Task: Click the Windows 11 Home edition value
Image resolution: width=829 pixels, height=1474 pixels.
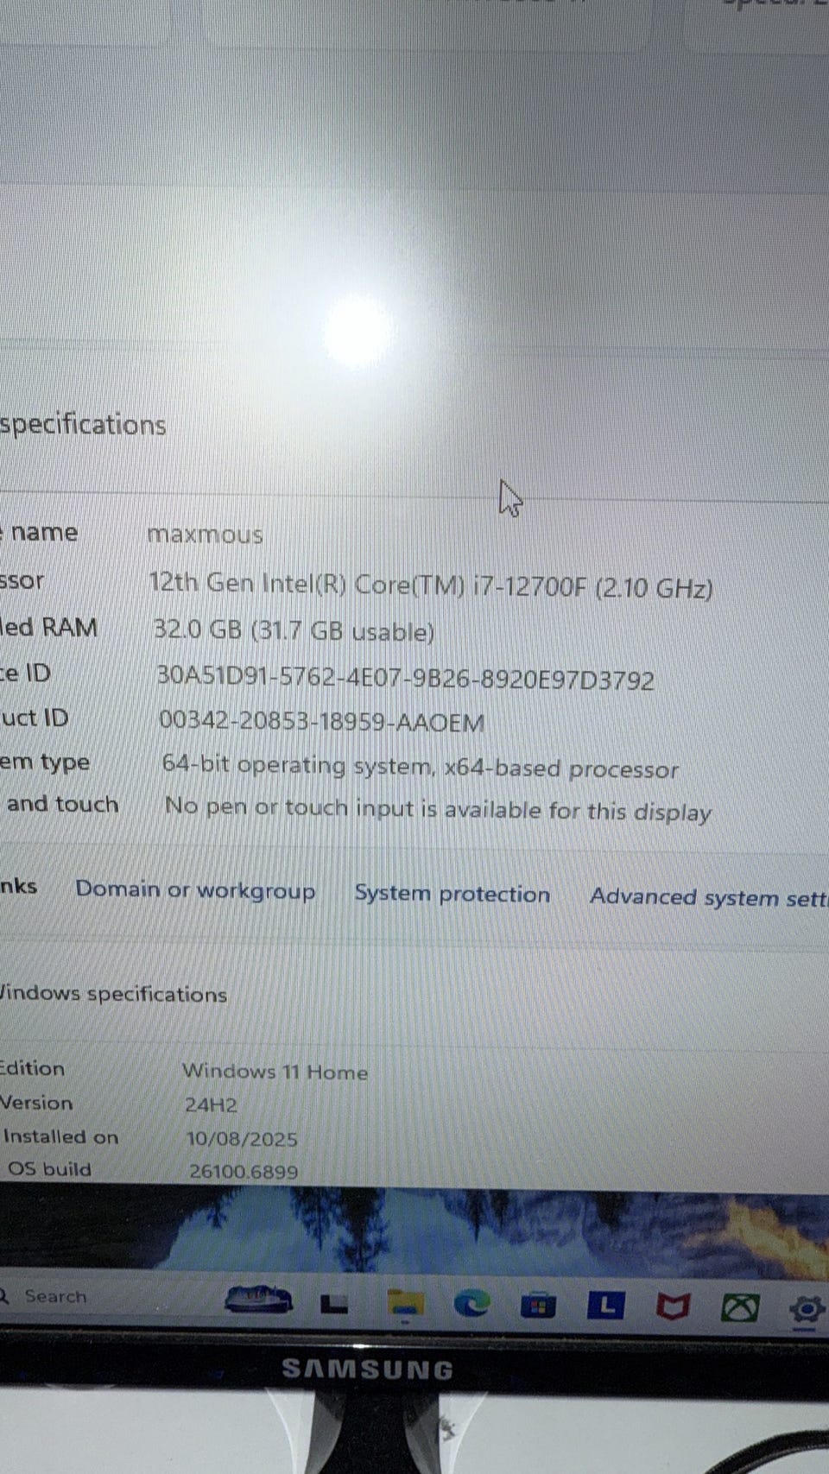Action: tap(275, 1072)
